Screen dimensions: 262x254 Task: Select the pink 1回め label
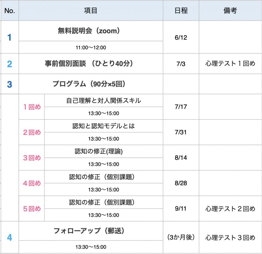pos(32,107)
